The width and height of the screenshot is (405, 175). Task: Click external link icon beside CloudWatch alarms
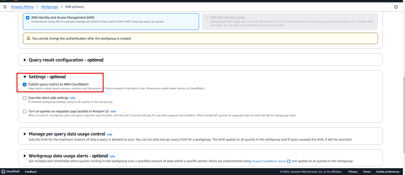pyautogui.click(x=289, y=161)
